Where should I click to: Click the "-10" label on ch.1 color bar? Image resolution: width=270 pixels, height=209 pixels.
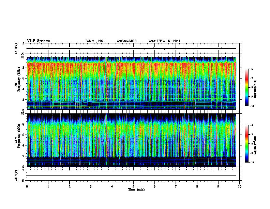point(252,106)
